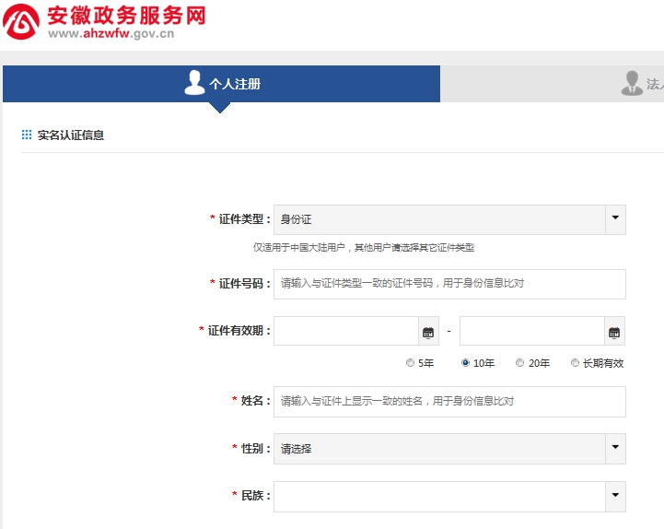Open the 性别 dropdown list
This screenshot has height=529, width=664.
tap(615, 449)
